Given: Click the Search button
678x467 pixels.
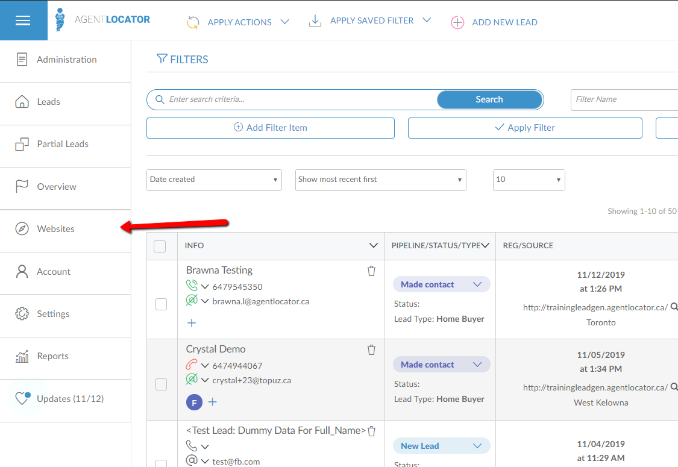Looking at the screenshot, I should 489,99.
